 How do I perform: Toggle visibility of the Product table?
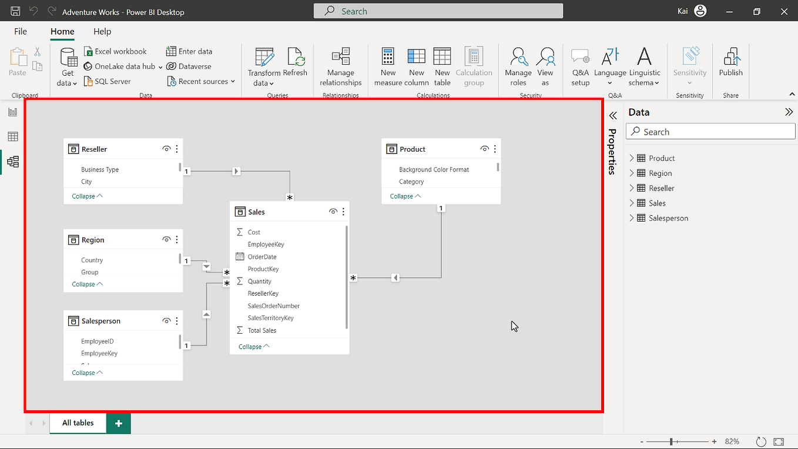(x=484, y=149)
